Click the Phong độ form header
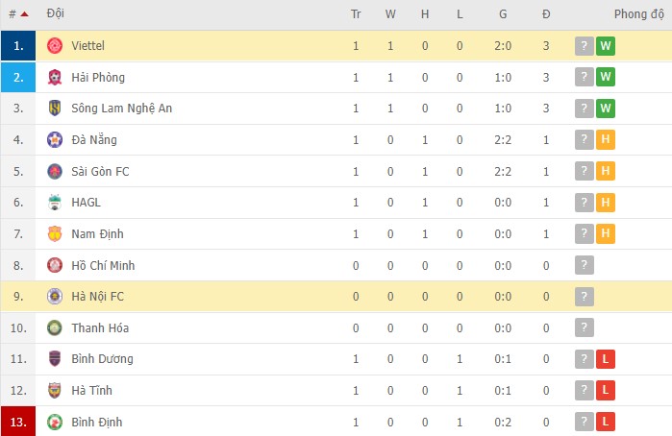 pyautogui.click(x=636, y=14)
